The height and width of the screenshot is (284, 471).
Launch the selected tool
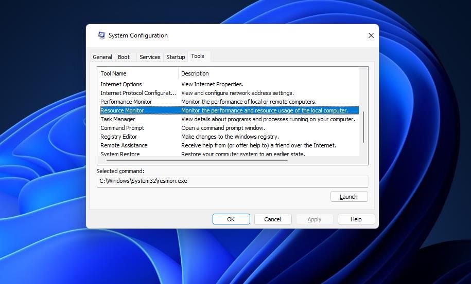click(x=349, y=197)
